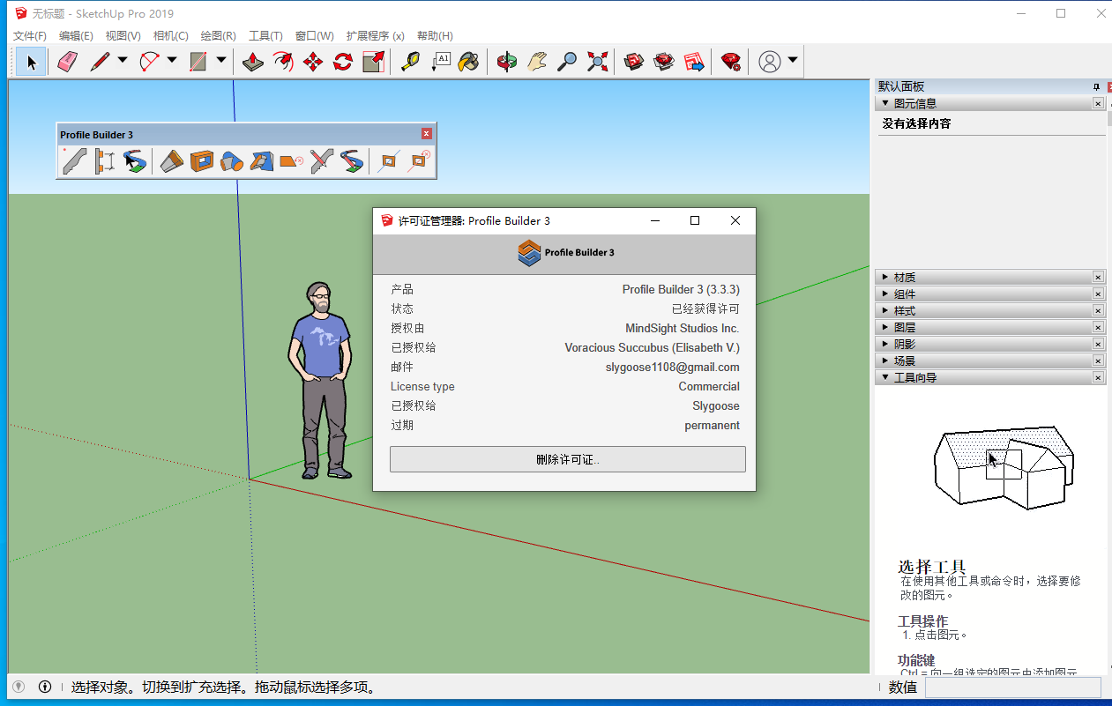Pick the hand Pan tool

(537, 62)
